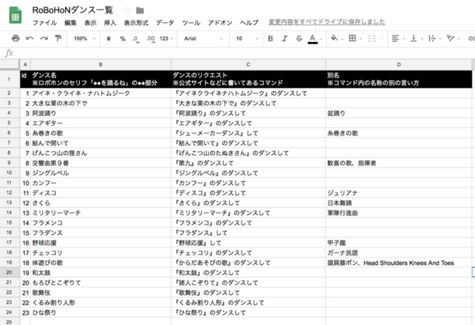Viewport: 475px width, 325px height.
Task: Star this RoBoHoN spreadsheet
Action: [126, 9]
